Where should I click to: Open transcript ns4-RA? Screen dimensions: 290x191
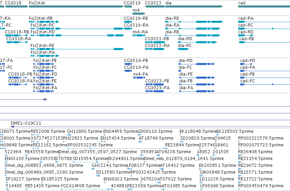[x=139, y=35]
